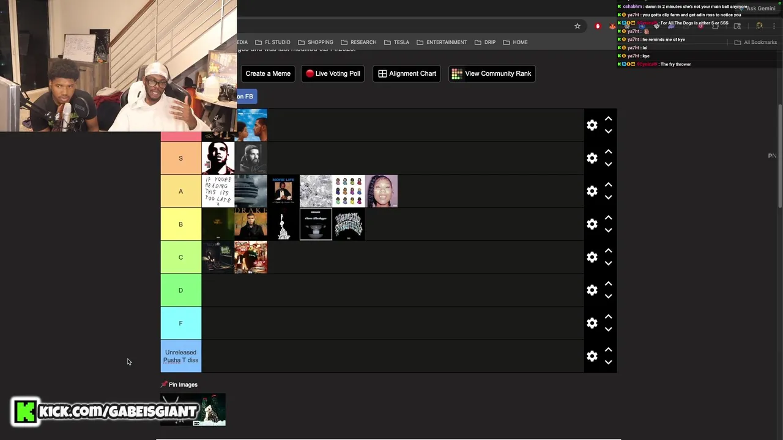This screenshot has height=440, width=783.
Task: Open the Chrome profile avatar
Action: click(x=759, y=26)
